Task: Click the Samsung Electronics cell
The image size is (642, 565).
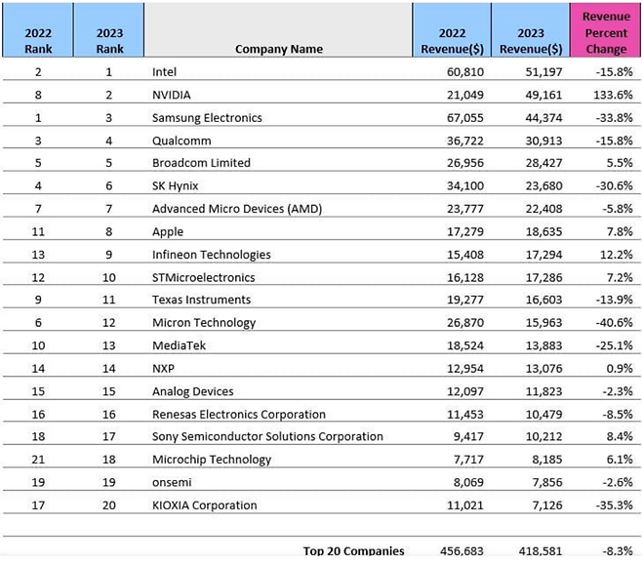Action: pyautogui.click(x=207, y=118)
